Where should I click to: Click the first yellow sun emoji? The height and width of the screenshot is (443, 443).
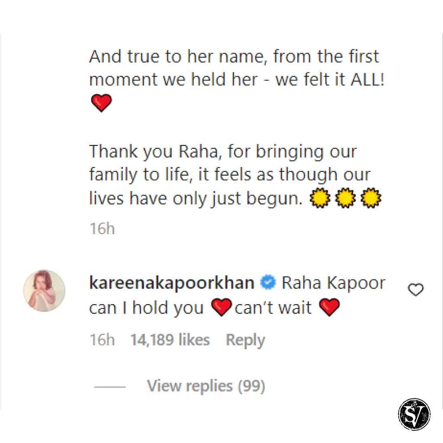click(x=320, y=198)
